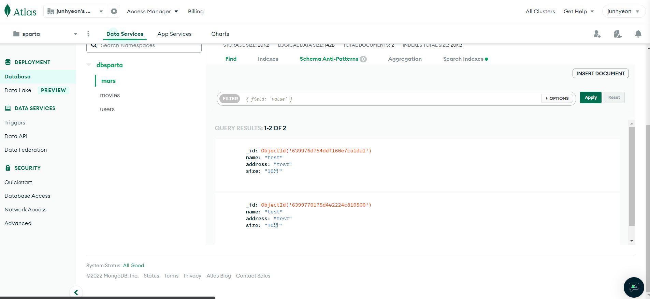650x299 pixels.
Task: Open Advanced in the sidebar
Action: pos(18,223)
